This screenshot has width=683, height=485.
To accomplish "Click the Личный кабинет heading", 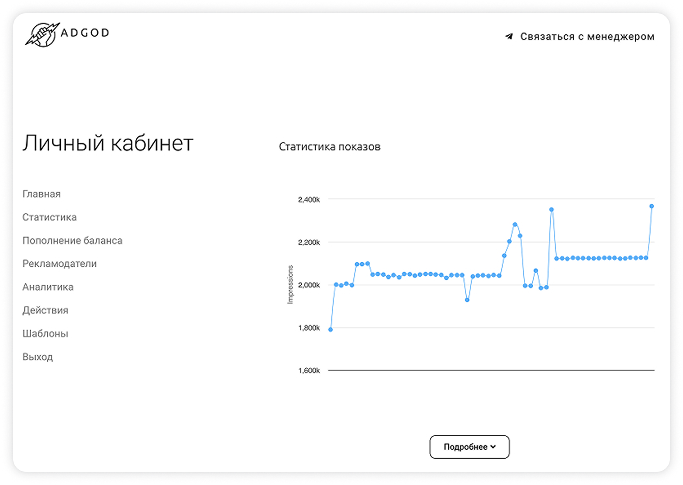I will (x=108, y=143).
